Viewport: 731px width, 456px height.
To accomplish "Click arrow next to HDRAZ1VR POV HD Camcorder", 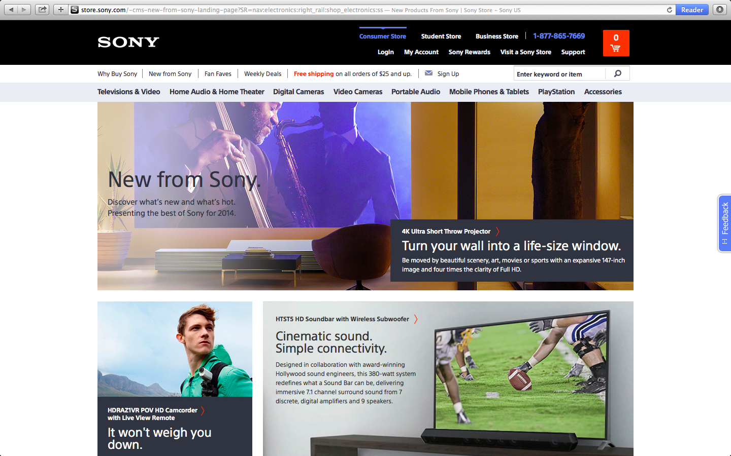I will click(203, 410).
